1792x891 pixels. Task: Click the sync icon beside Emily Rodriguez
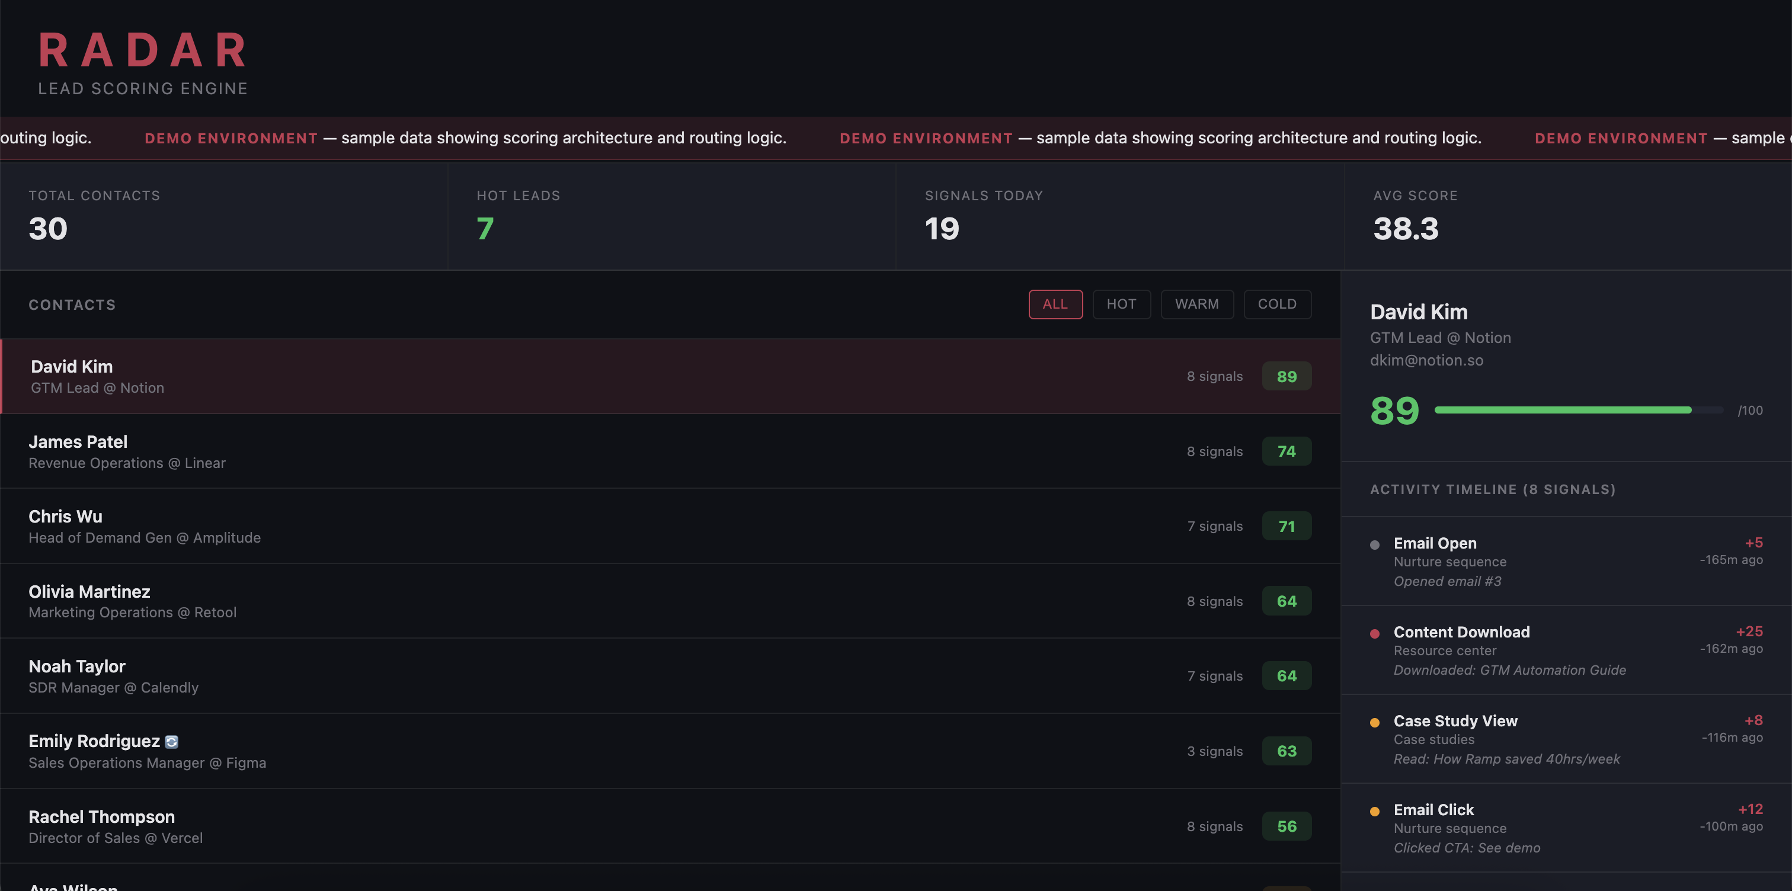pyautogui.click(x=171, y=741)
